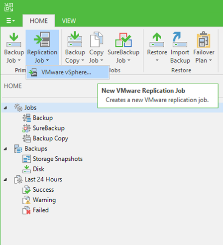
Task: Click the Veeam application logo icon
Action: click(x=8, y=7)
